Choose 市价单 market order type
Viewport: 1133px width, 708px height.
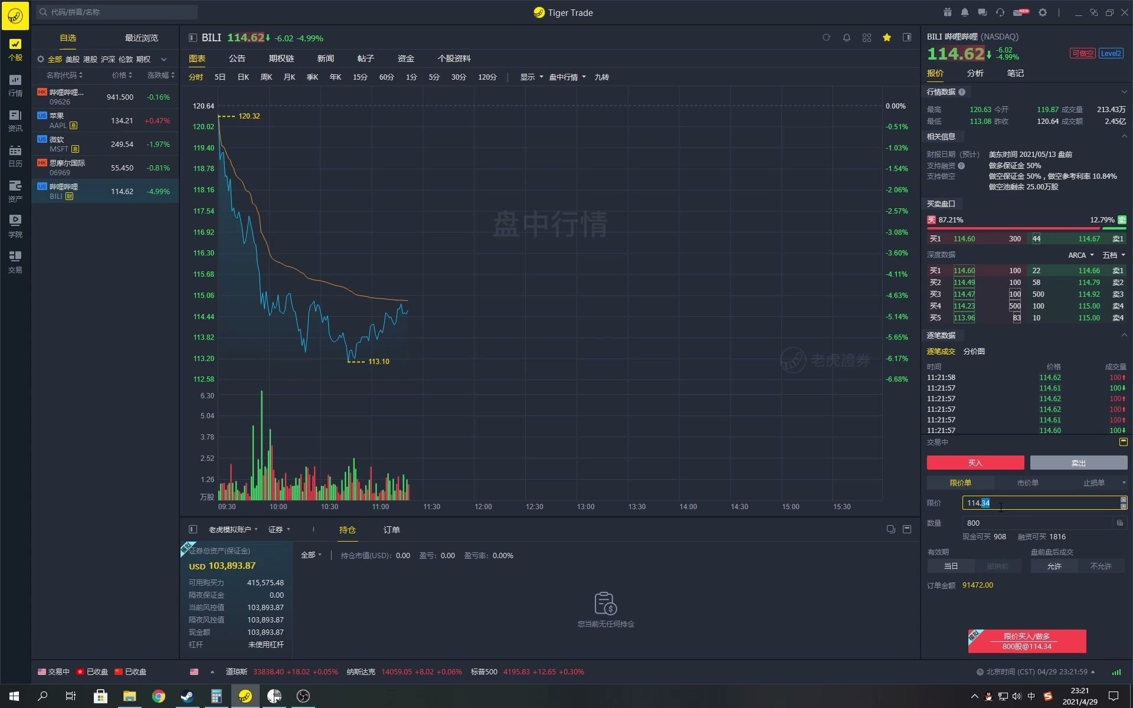[1027, 483]
